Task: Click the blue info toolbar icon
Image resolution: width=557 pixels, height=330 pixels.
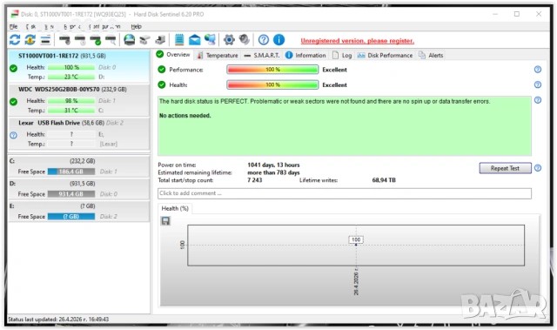Action: pos(278,40)
